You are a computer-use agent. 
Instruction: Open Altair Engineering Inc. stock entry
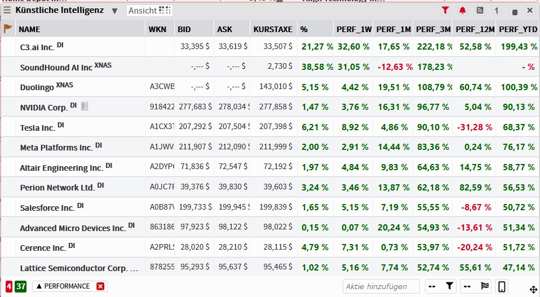coord(61,168)
